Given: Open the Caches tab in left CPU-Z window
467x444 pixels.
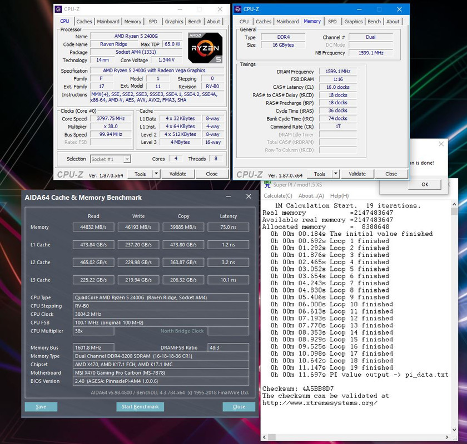Looking at the screenshot, I should pos(84,22).
